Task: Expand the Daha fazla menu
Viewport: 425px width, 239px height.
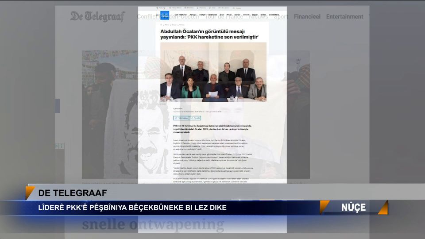Action: (x=274, y=15)
